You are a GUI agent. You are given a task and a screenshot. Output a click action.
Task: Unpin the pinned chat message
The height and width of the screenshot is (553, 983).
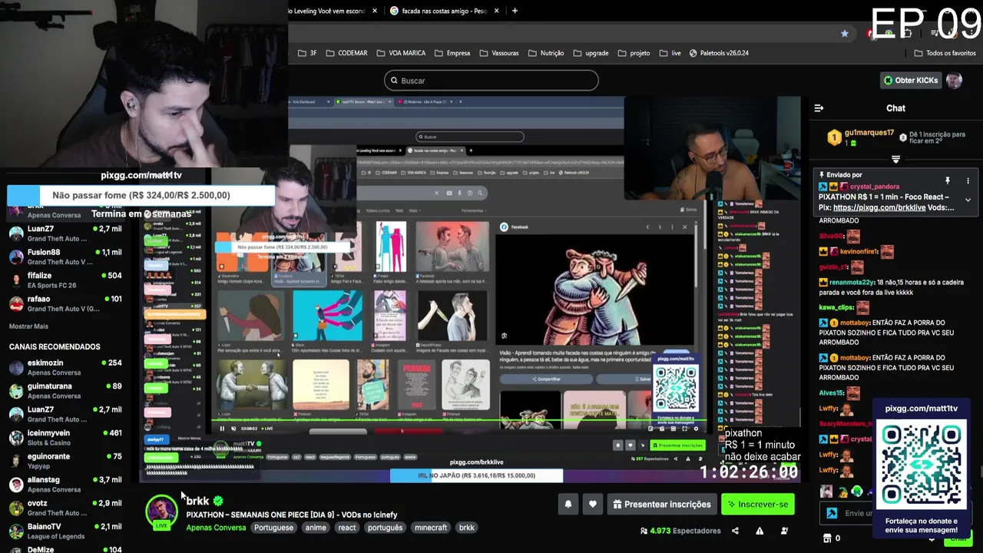tap(948, 180)
